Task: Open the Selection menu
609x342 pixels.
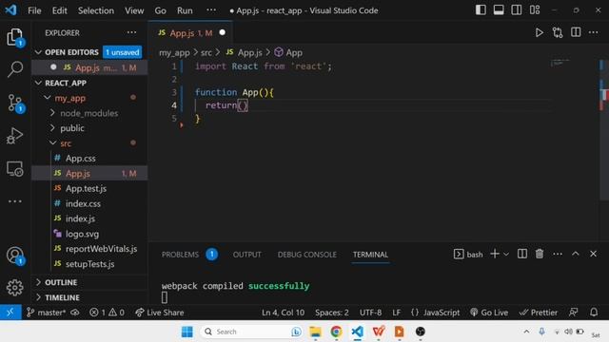Action: click(96, 10)
